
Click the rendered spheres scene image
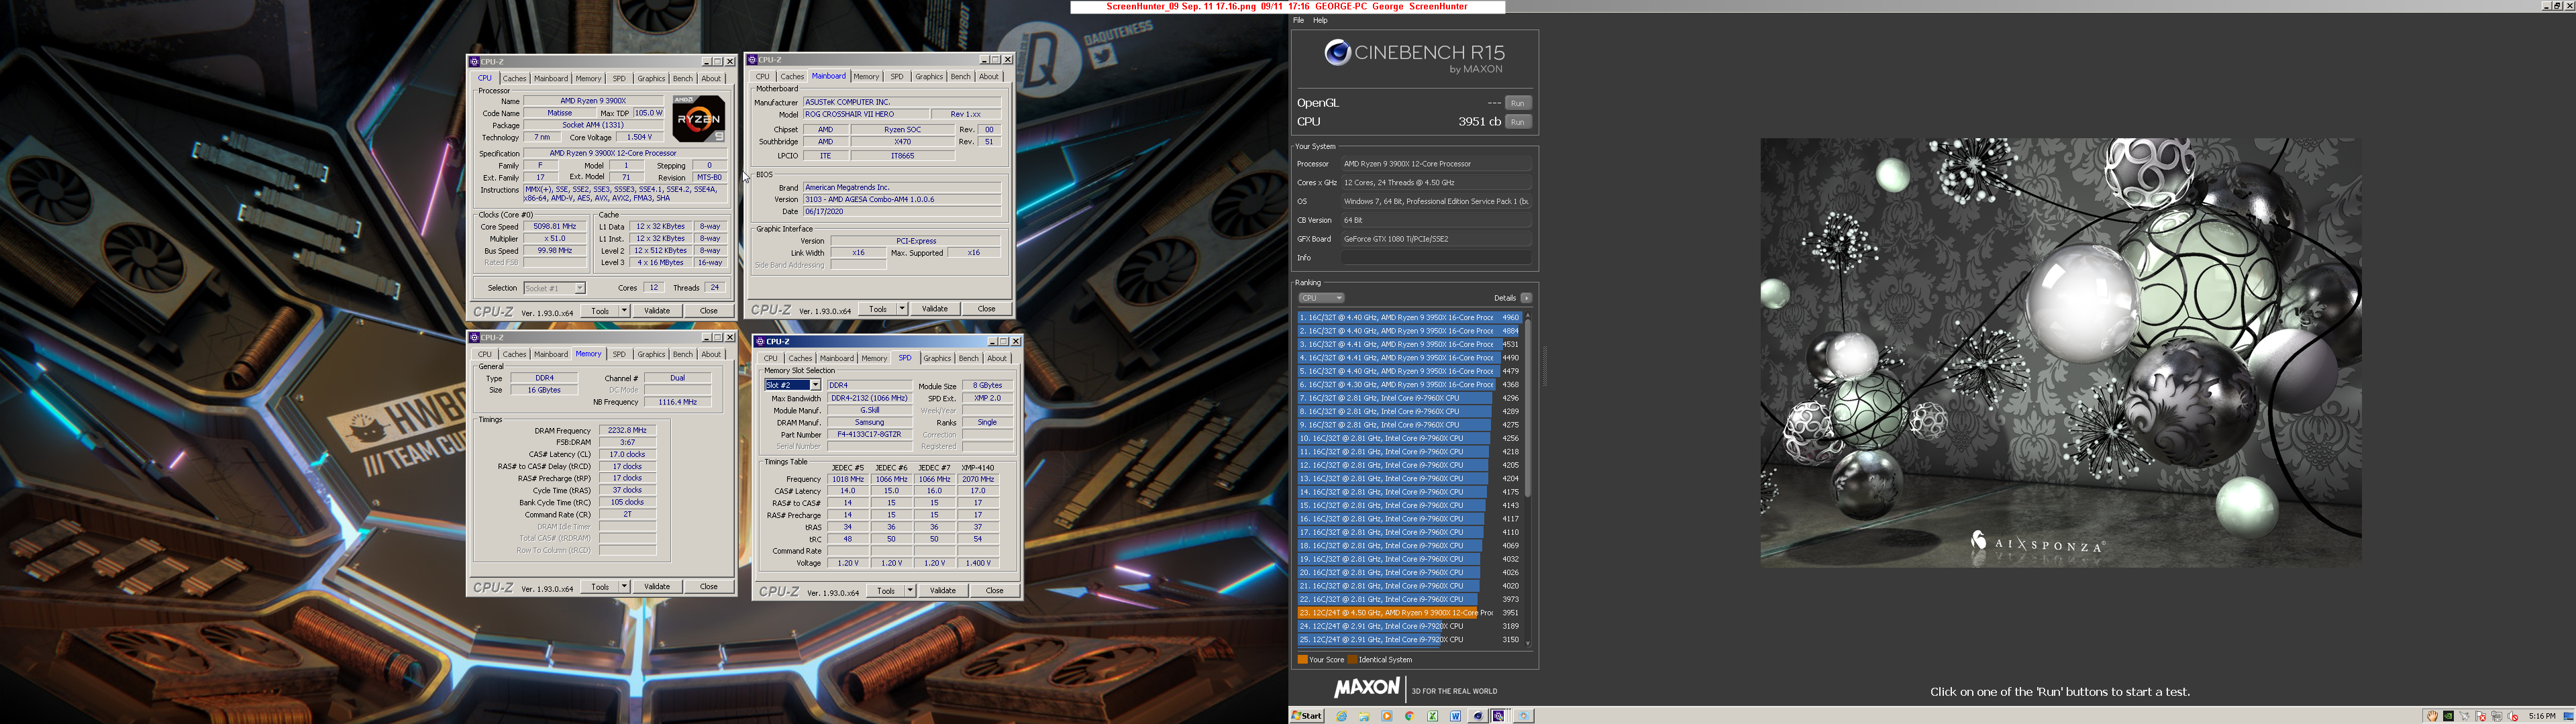[2061, 352]
